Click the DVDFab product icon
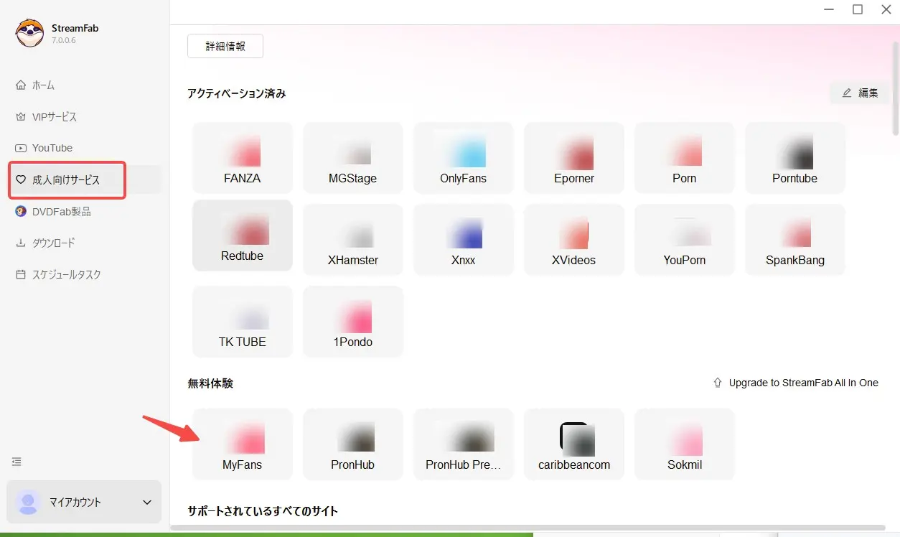Viewport: 900px width, 537px height. coord(21,212)
